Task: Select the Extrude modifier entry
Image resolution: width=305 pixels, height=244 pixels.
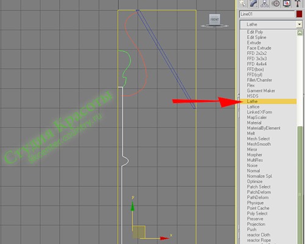Action: (x=254, y=43)
